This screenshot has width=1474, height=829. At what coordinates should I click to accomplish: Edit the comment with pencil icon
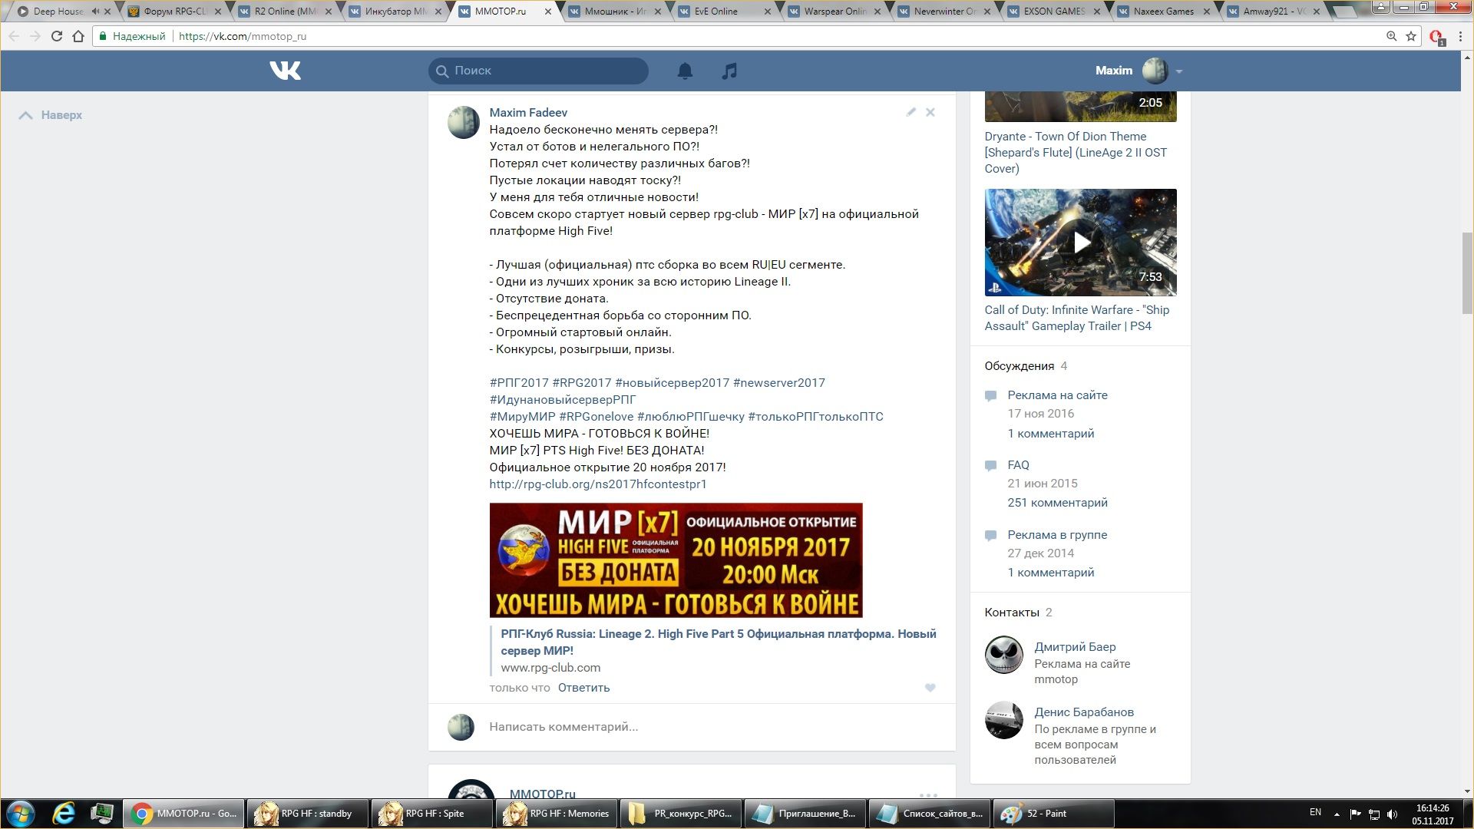pyautogui.click(x=911, y=112)
